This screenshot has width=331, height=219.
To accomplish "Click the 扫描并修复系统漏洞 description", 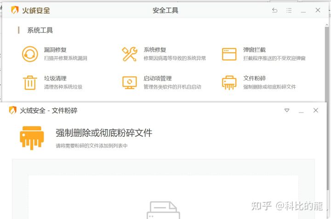I will pos(65,58).
